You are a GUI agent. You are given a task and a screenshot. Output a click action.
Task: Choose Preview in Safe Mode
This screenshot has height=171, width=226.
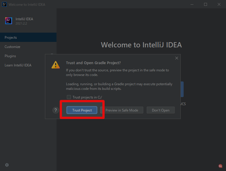pyautogui.click(x=122, y=110)
